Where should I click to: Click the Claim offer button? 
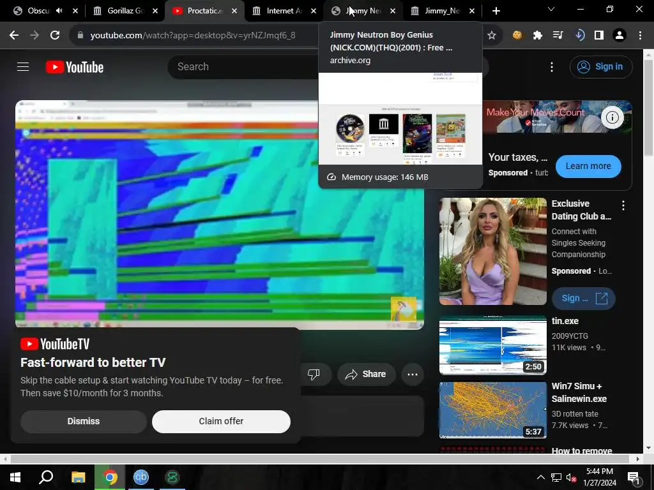click(x=221, y=421)
